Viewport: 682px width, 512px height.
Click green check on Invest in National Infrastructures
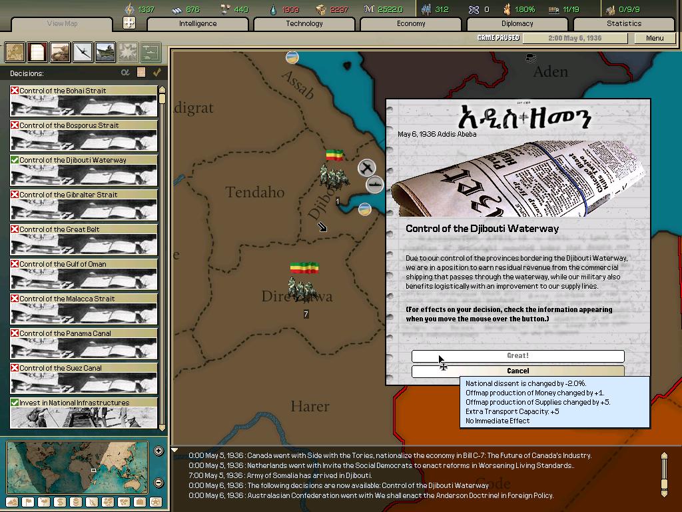click(x=15, y=403)
